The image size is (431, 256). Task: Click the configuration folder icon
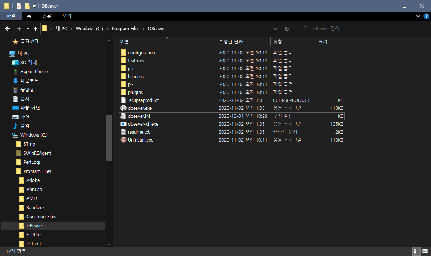point(124,53)
